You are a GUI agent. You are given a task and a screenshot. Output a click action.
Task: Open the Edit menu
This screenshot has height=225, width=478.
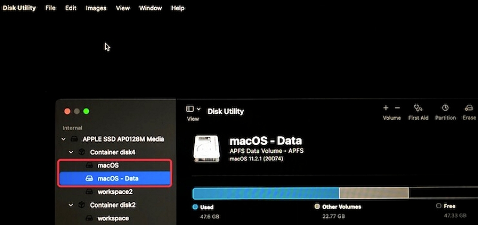pyautogui.click(x=71, y=8)
